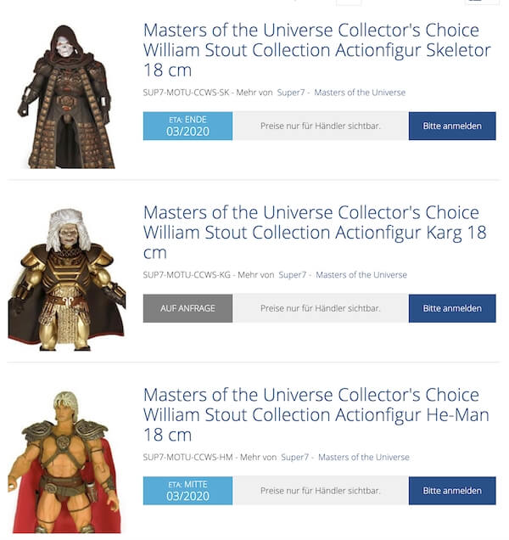
Task: Follow Masters of the Universe link under He-Man
Action: (x=364, y=457)
